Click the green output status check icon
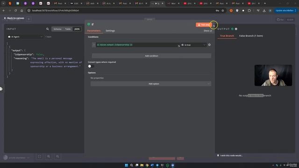 point(232,29)
